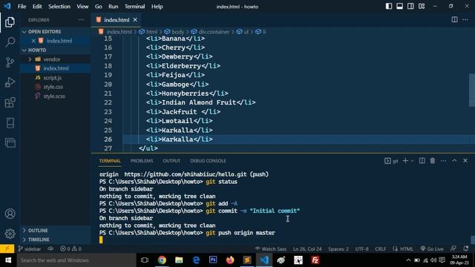Create a new terminal with plus icon

(405, 161)
